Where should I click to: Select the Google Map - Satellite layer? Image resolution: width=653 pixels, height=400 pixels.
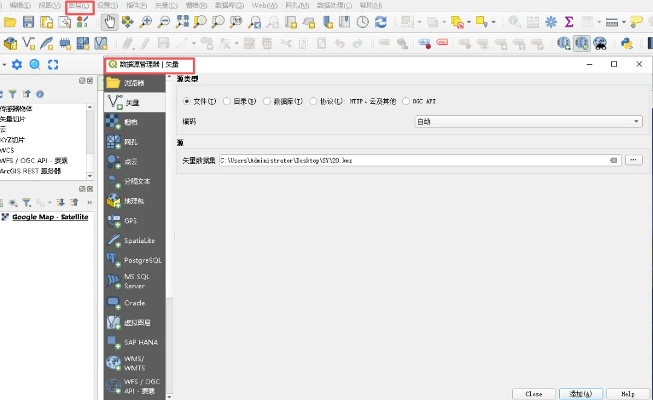50,217
